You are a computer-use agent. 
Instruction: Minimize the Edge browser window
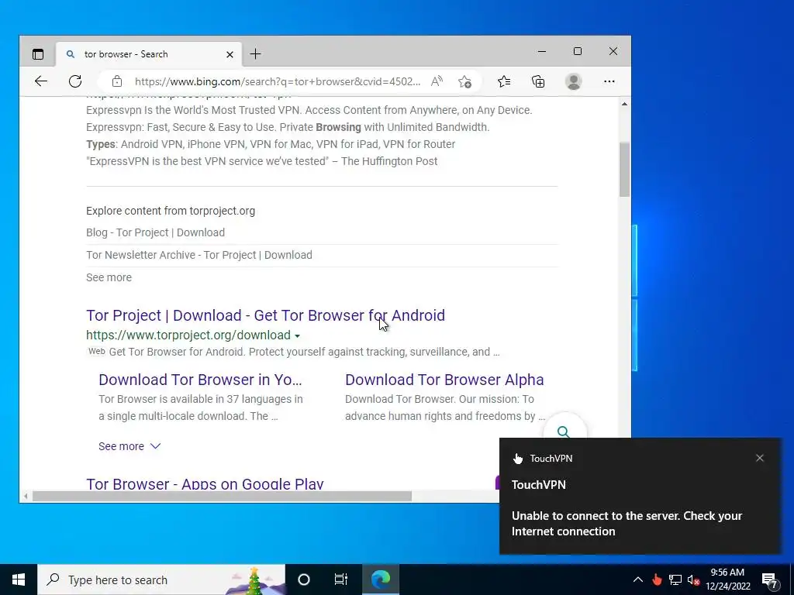542,51
